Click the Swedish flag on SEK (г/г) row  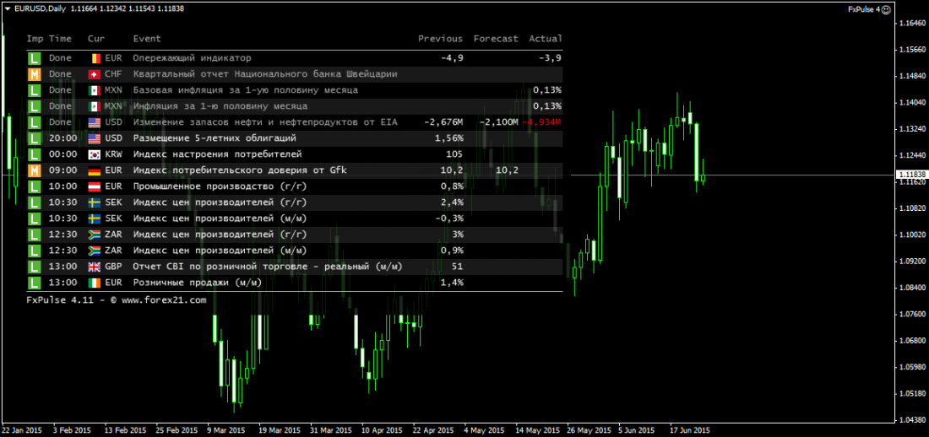(95, 202)
